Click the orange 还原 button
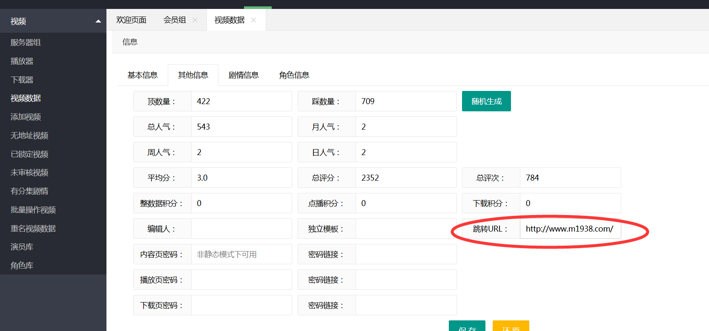This screenshot has width=709, height=331. [511, 326]
